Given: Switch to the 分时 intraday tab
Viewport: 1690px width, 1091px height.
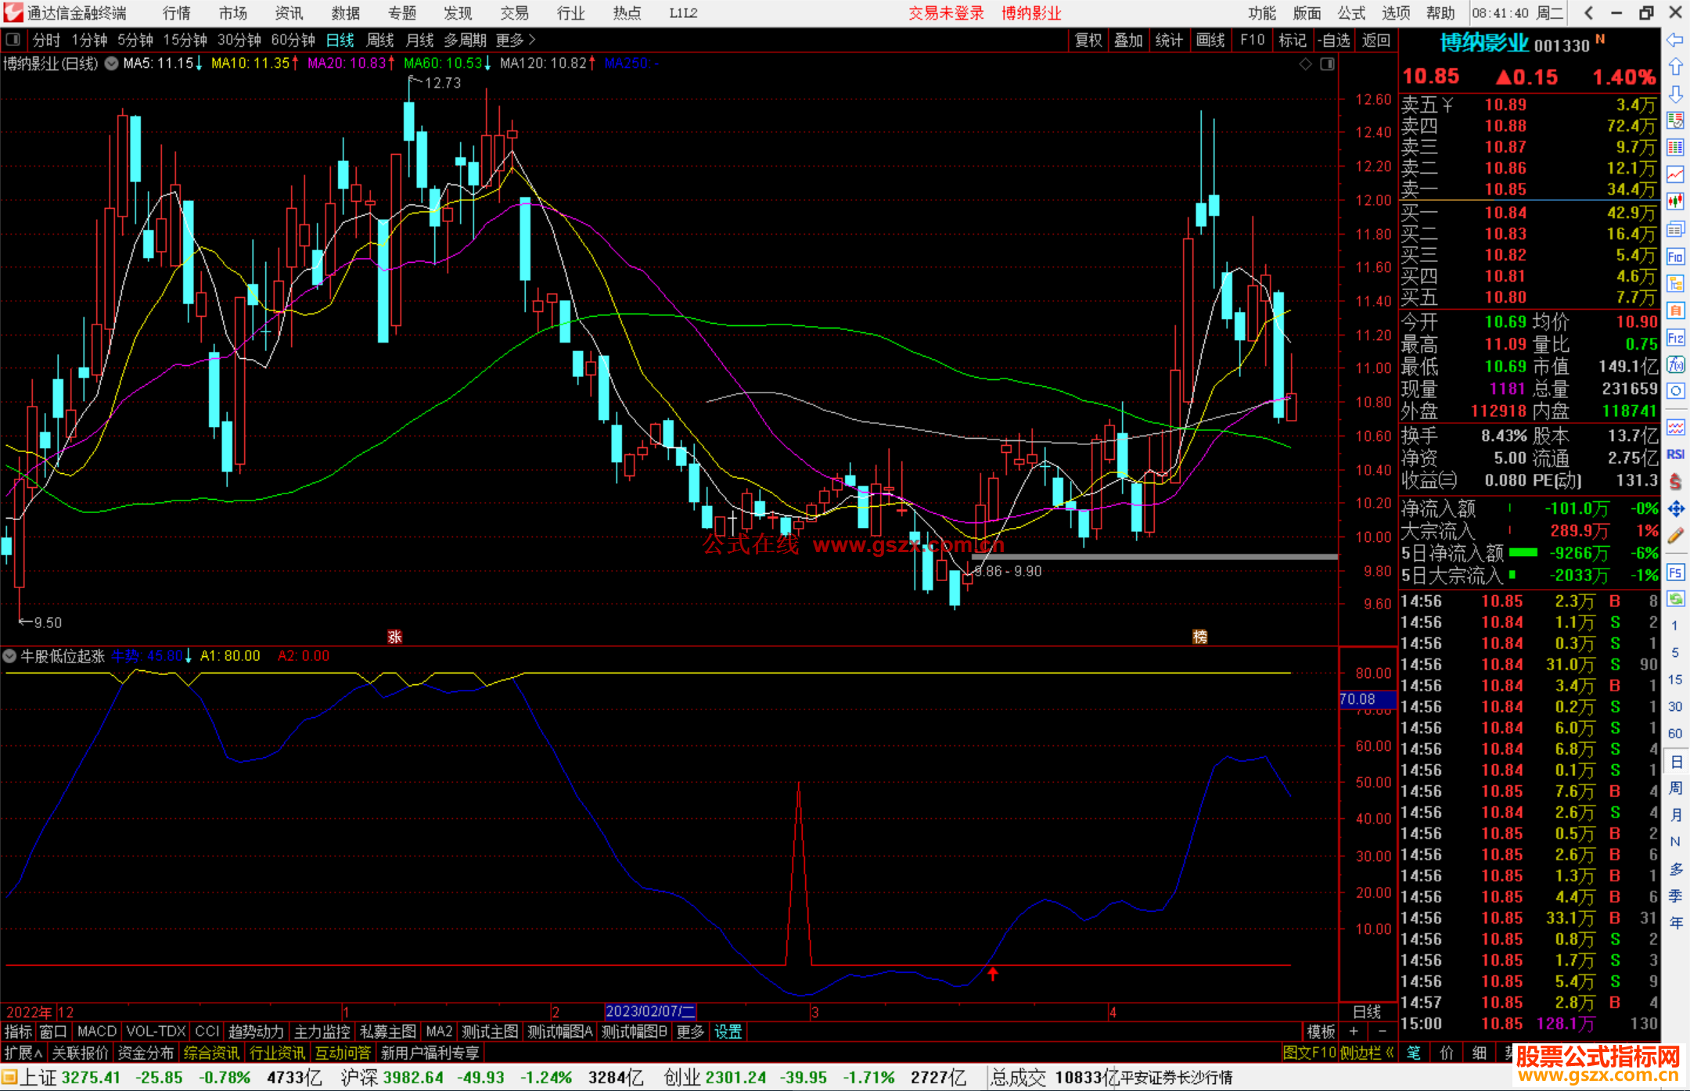Looking at the screenshot, I should (x=46, y=40).
